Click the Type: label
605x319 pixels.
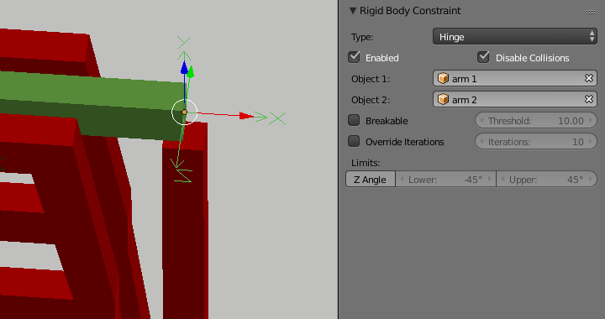coord(362,37)
